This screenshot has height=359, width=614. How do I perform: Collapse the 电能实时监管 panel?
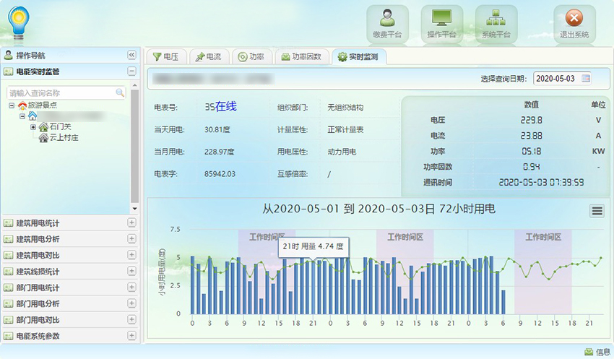pyautogui.click(x=131, y=72)
